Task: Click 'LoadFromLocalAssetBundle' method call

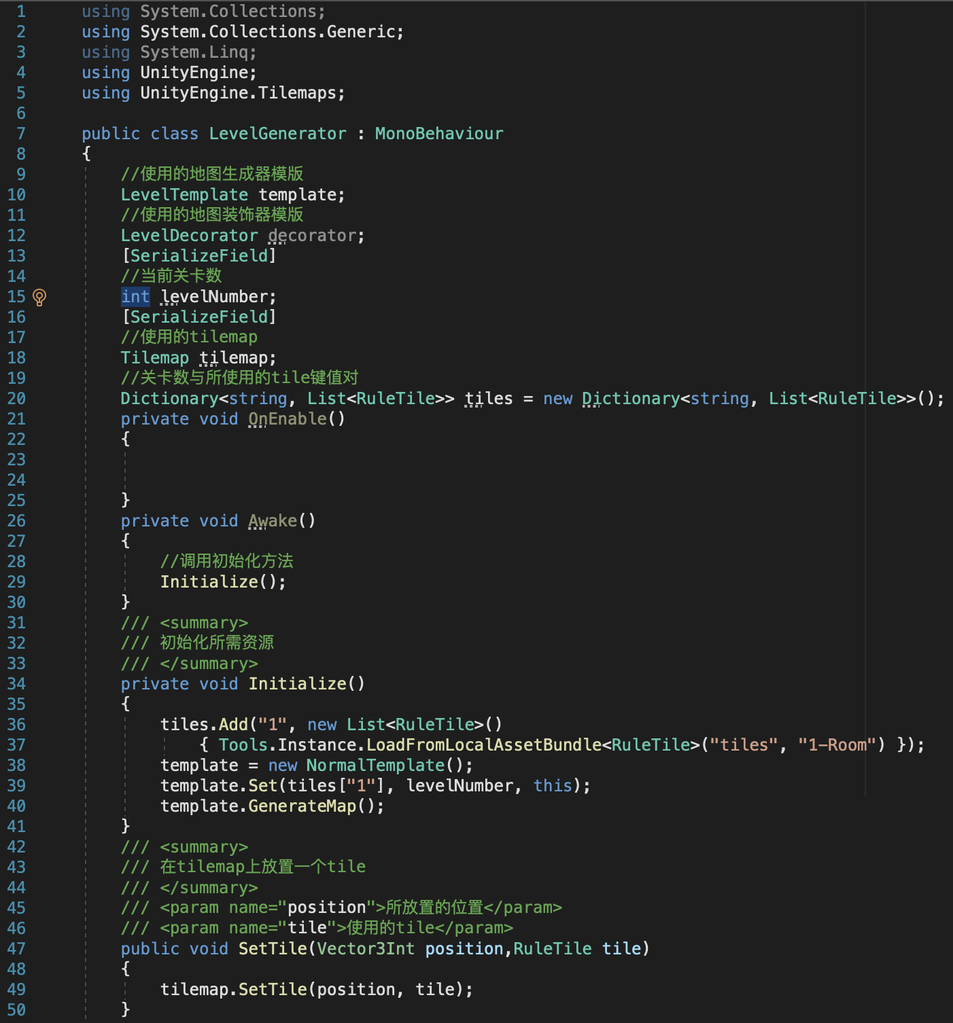Action: [x=483, y=745]
